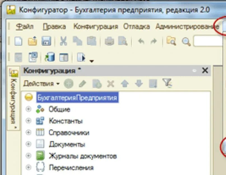Image resolution: width=226 pixels, height=175 pixels.
Task: Save with the floppy disk icon
Action: [x=46, y=41]
